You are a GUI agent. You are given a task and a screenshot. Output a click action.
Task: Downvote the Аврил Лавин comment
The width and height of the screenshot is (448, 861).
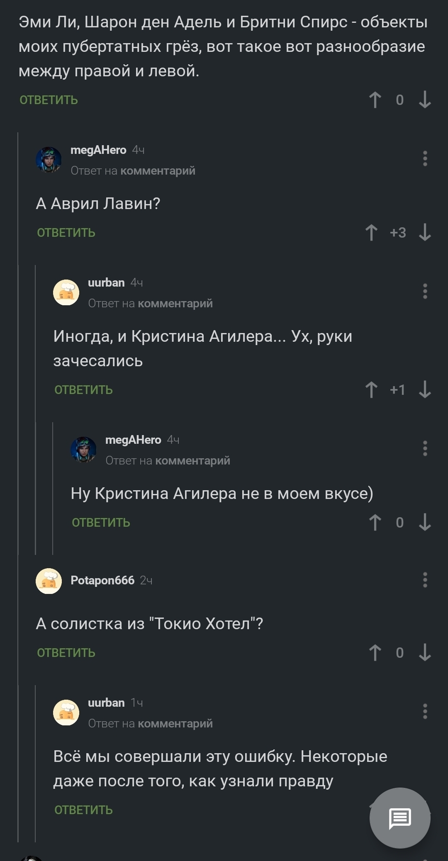pyautogui.click(x=425, y=233)
